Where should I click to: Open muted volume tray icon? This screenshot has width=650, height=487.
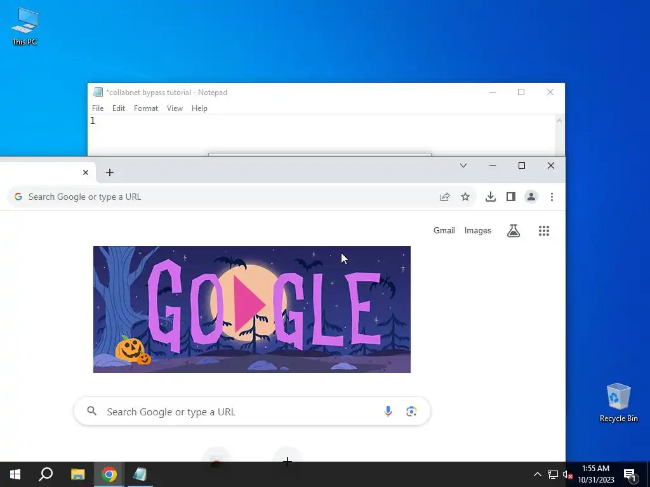click(x=567, y=474)
